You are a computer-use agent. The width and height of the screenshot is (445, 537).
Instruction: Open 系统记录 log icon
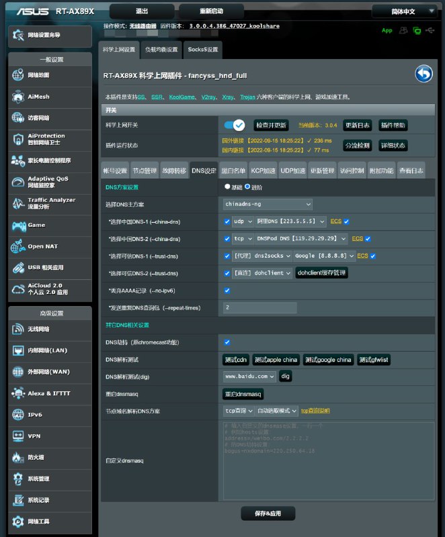(18, 500)
